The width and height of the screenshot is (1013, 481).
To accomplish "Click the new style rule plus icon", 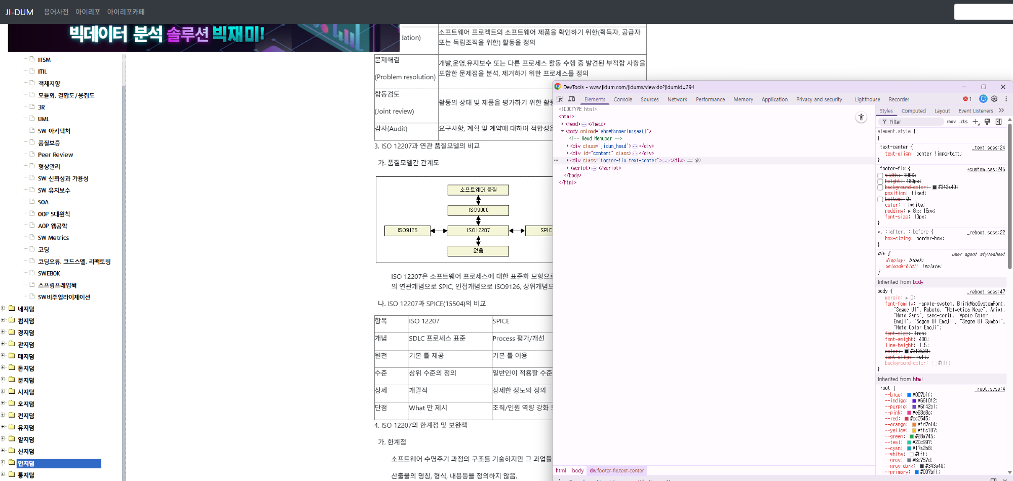I will (x=976, y=122).
